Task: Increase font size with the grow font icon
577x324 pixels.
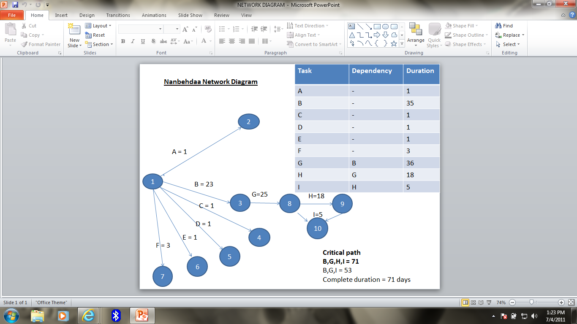Action: click(x=185, y=29)
